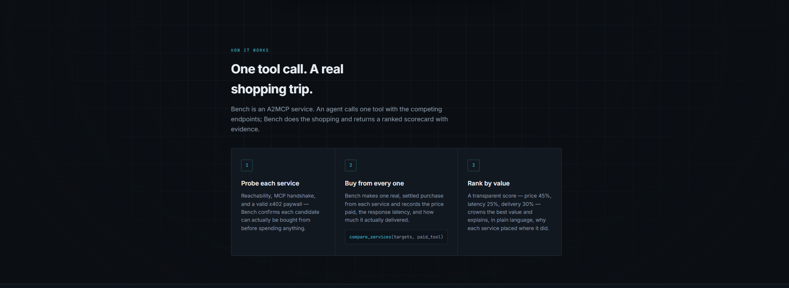Image resolution: width=789 pixels, height=288 pixels.
Task: Click the 'A transparent score' description text
Action: [509, 212]
